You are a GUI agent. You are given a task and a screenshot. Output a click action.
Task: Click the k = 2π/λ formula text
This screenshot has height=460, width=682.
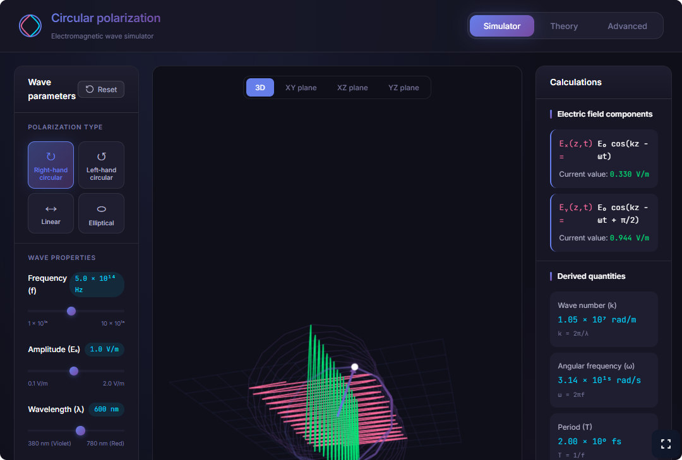pyautogui.click(x=573, y=333)
